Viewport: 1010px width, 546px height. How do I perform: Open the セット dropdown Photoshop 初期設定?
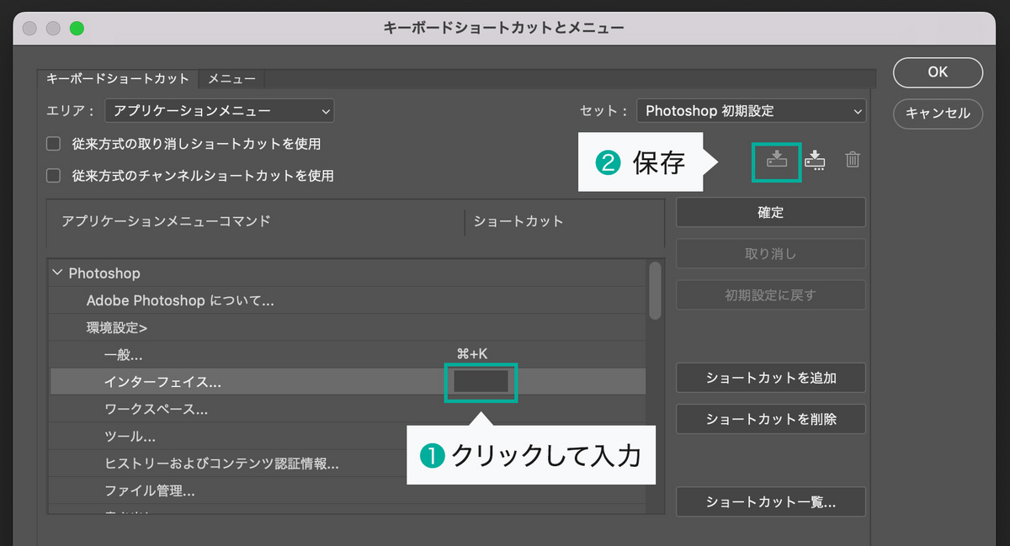pyautogui.click(x=751, y=111)
